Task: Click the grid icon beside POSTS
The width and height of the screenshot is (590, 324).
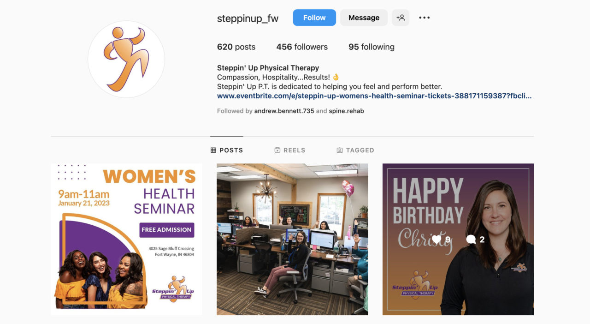Action: tap(213, 150)
